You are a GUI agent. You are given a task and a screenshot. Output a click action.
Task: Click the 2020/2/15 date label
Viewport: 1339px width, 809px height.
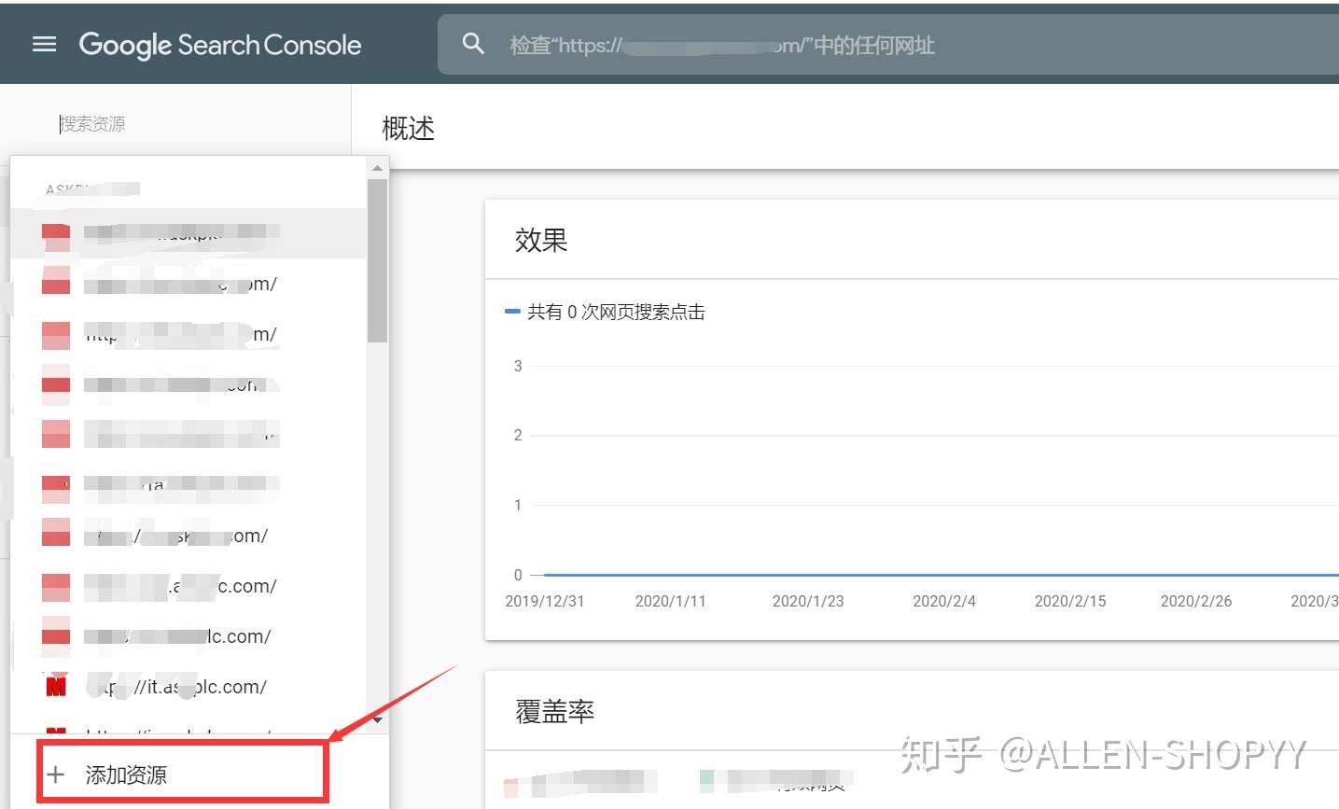1070,601
